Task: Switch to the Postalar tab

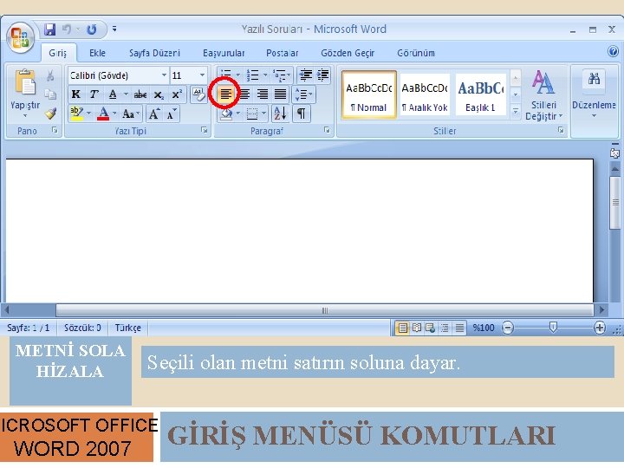Action: (283, 53)
